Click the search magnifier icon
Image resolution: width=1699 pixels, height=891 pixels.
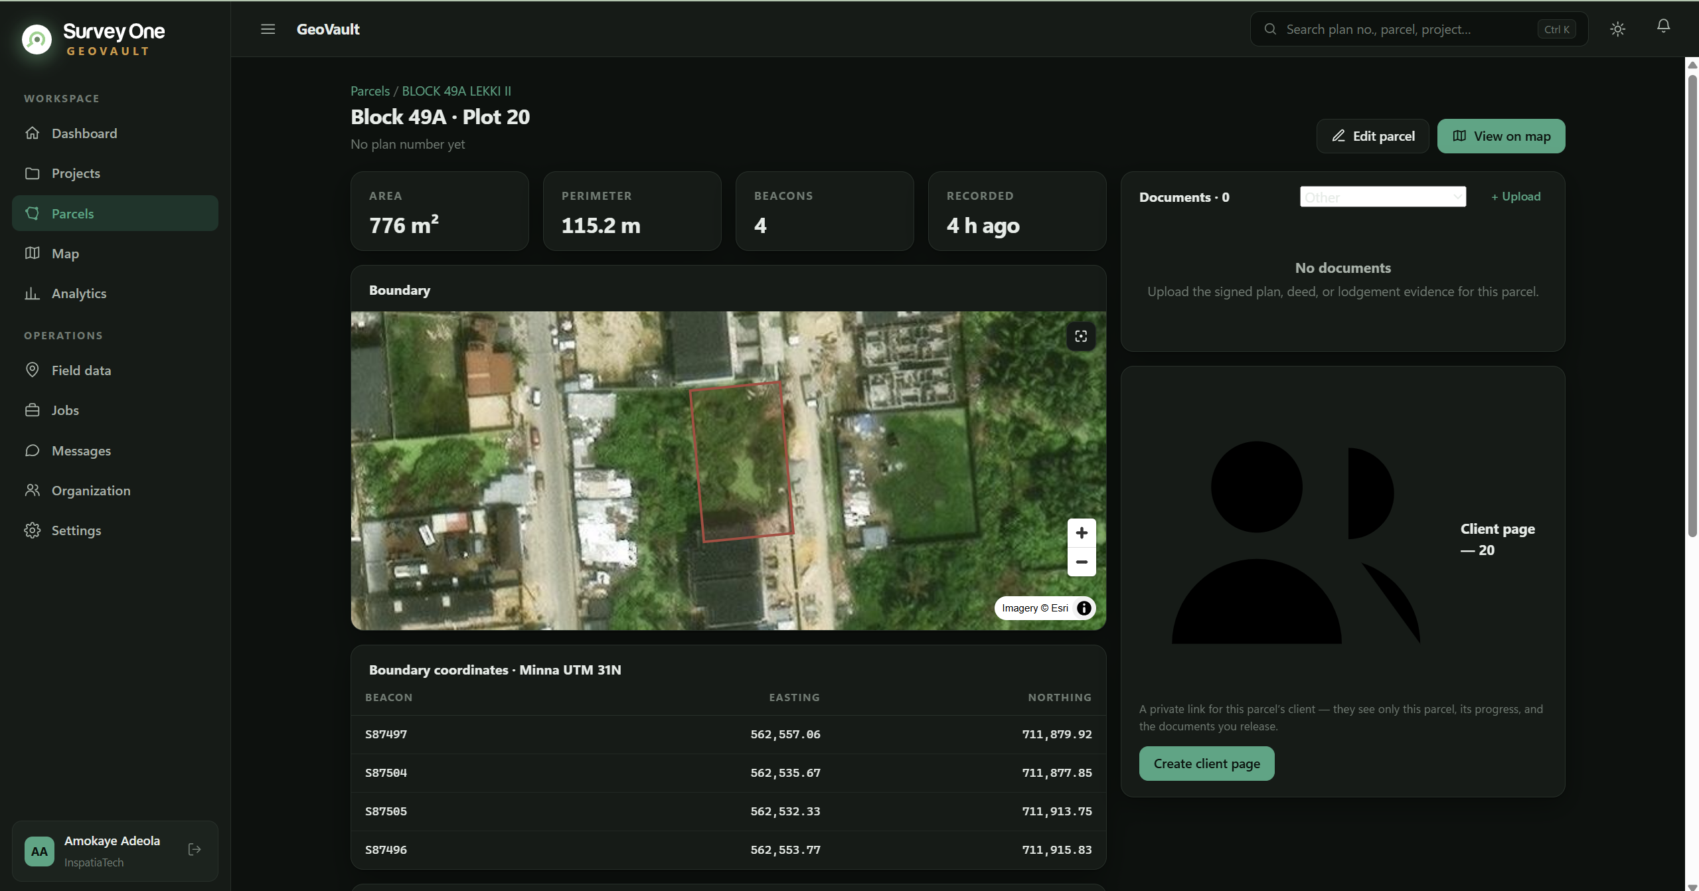(x=1270, y=29)
